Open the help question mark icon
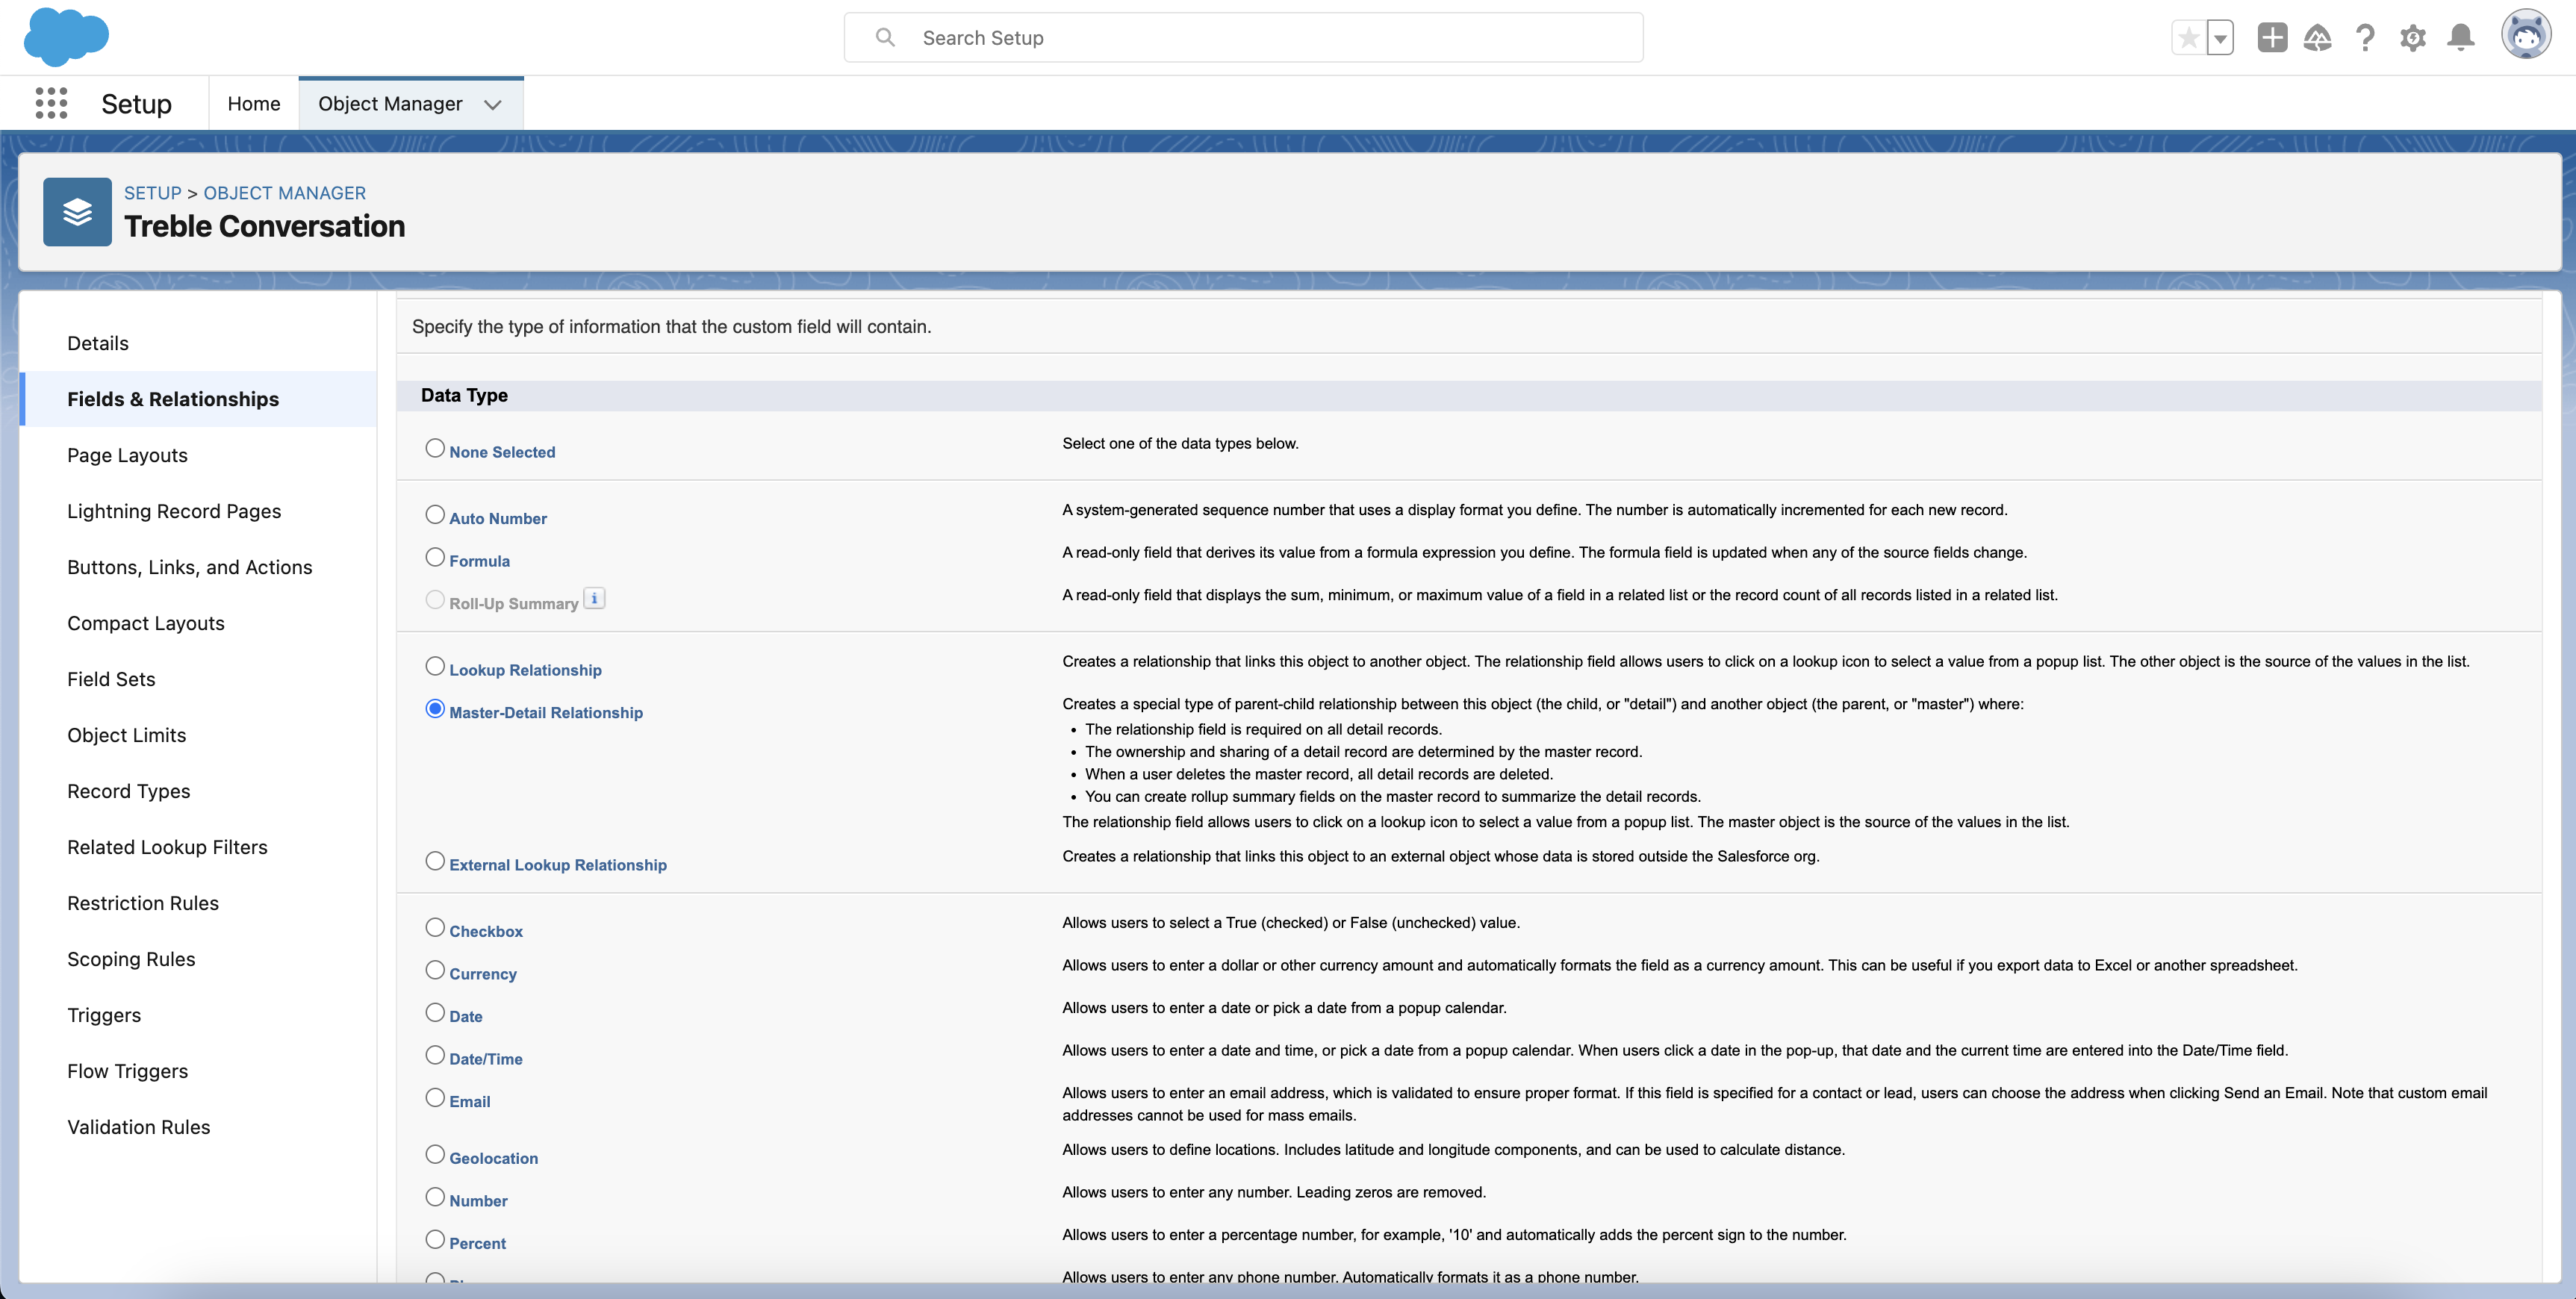The height and width of the screenshot is (1299, 2576). pos(2365,38)
